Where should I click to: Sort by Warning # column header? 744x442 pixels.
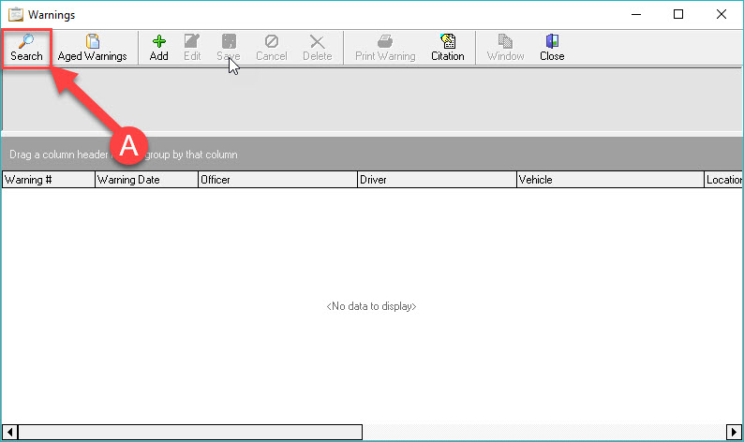tap(48, 180)
